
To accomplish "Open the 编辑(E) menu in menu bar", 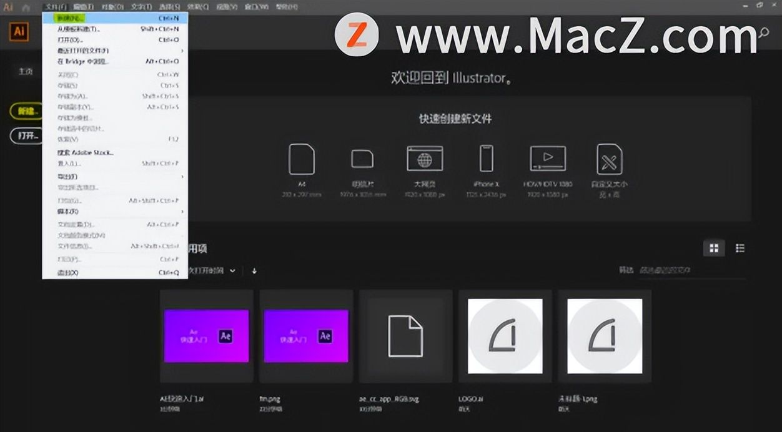I will (83, 7).
